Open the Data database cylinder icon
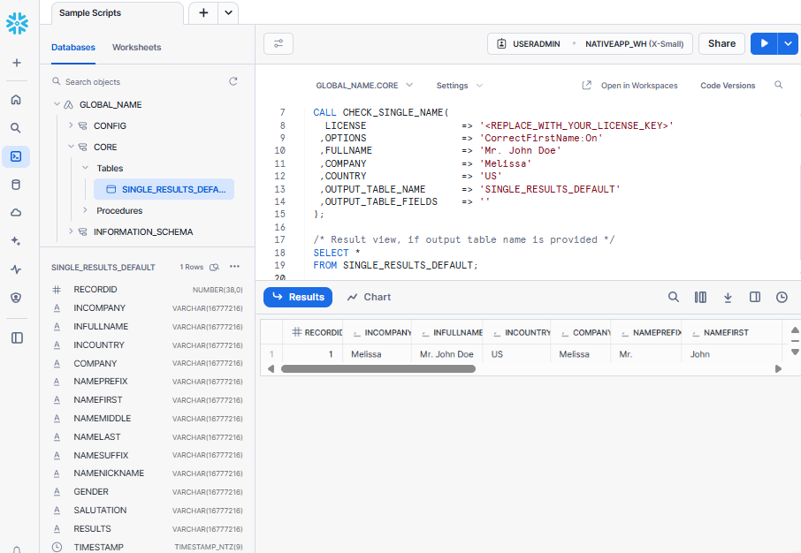The width and height of the screenshot is (801, 553). 16,185
